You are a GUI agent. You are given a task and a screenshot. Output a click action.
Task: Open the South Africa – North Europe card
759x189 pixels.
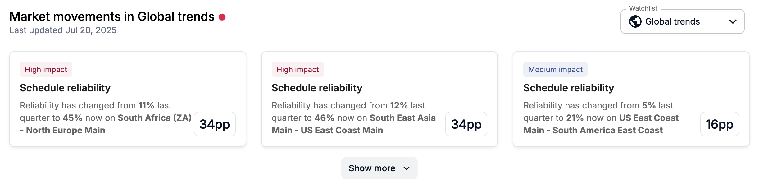click(128, 99)
